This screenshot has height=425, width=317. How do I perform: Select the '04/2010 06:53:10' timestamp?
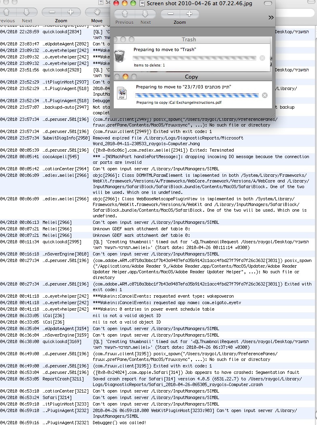pos(19,391)
